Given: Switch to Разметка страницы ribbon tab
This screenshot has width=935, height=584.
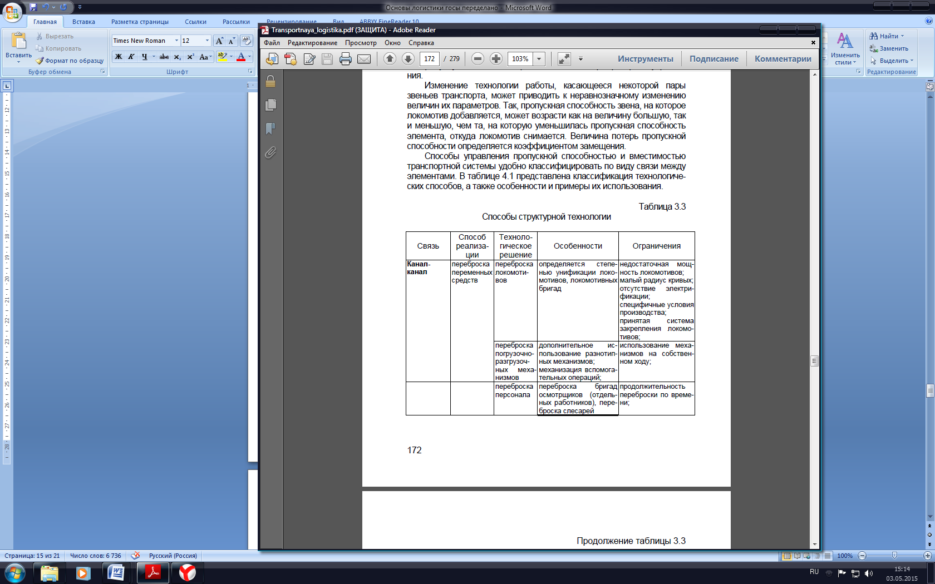Looking at the screenshot, I should coord(140,22).
